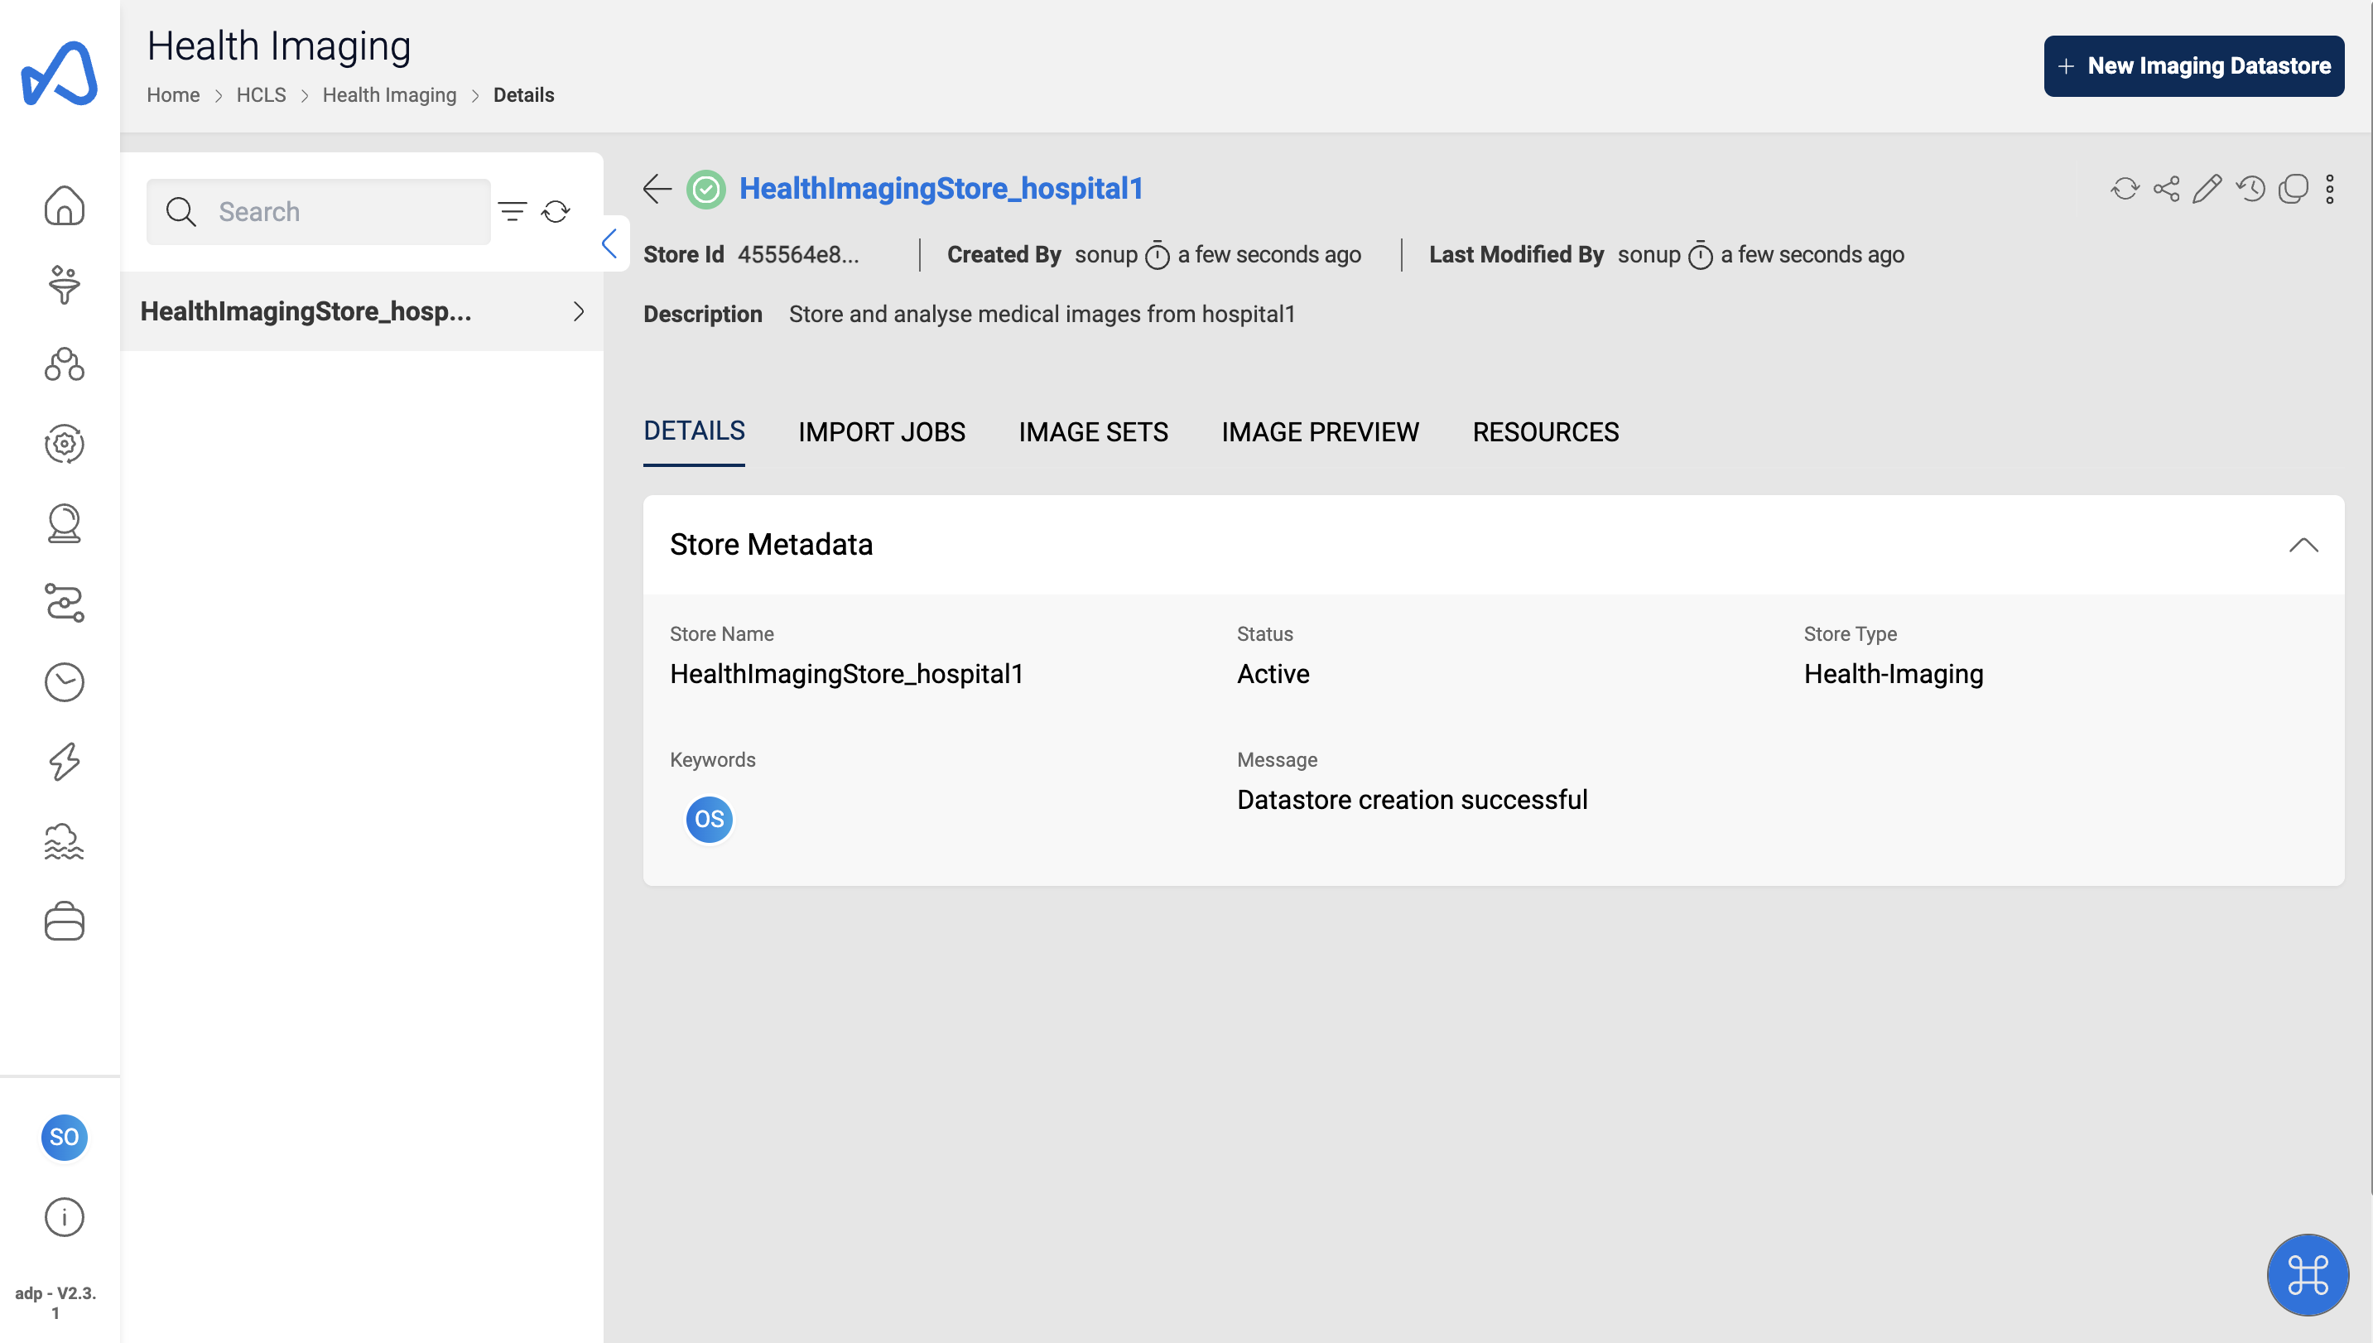The image size is (2373, 1343).
Task: Click the back arrow navigation icon
Action: tap(655, 187)
